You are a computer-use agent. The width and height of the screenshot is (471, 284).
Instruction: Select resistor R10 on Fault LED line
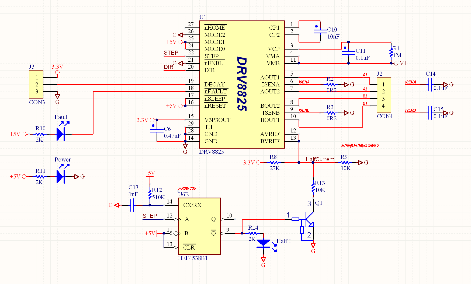point(40,134)
